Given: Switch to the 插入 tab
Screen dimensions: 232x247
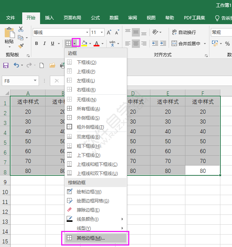Looking at the screenshot, I should [50, 18].
